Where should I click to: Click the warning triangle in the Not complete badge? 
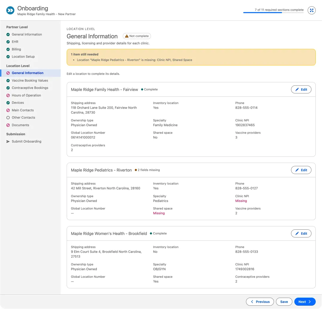coord(127,36)
